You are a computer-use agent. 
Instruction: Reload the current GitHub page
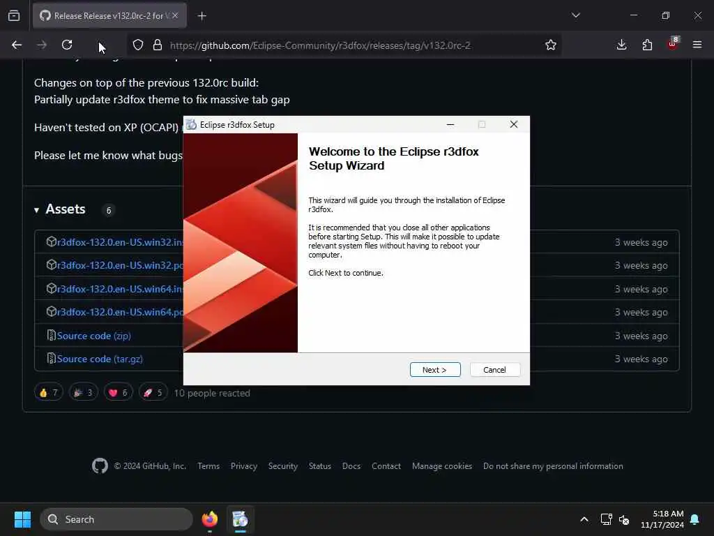[67, 45]
